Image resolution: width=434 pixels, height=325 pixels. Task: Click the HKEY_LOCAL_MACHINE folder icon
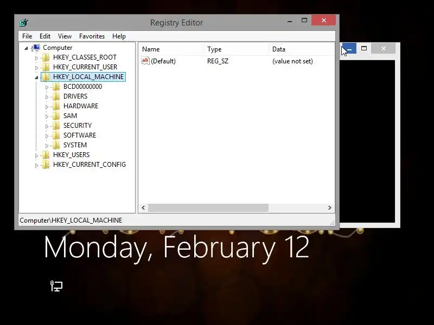click(46, 77)
